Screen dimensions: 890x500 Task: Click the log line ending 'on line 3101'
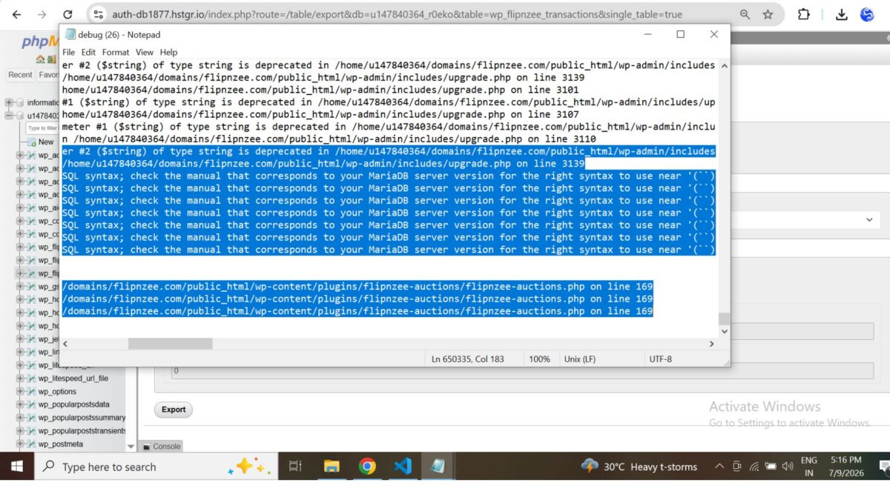coord(320,90)
